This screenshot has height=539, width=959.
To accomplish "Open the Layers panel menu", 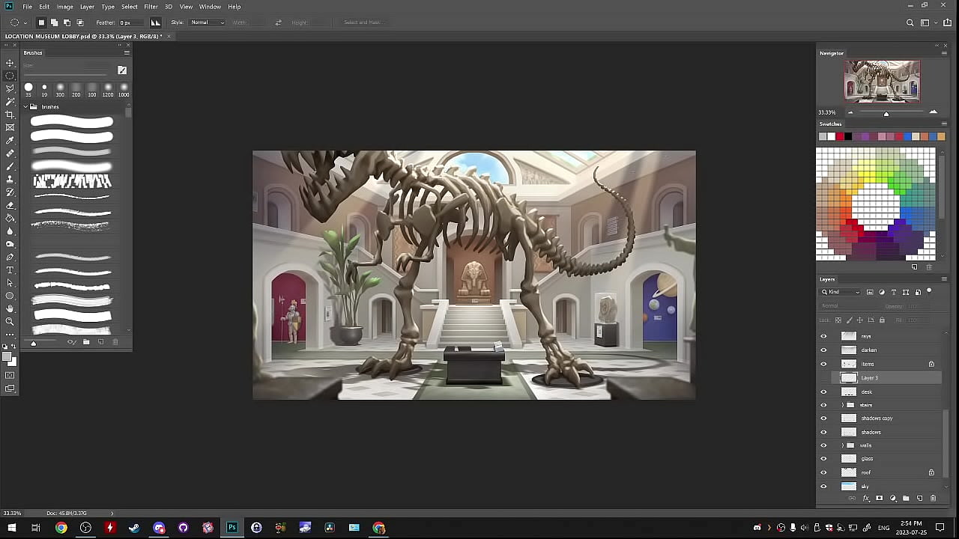I will coord(944,279).
